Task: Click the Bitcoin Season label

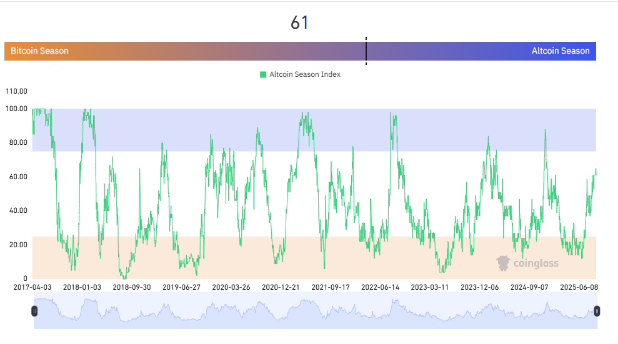Action: (x=39, y=51)
